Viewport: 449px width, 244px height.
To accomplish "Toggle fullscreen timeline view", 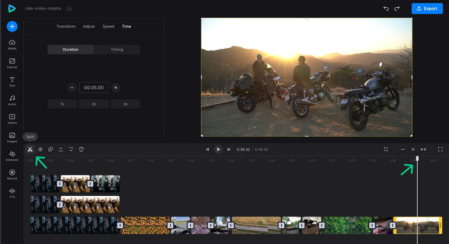I will coord(441,149).
